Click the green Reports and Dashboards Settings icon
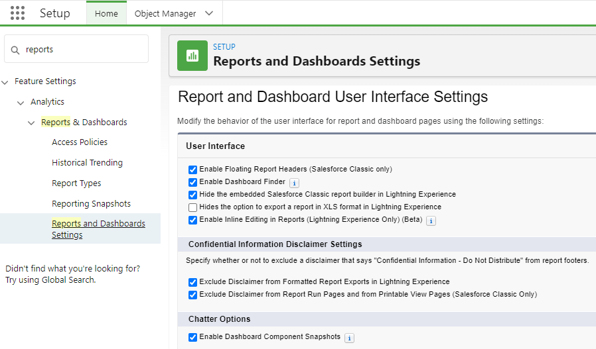596x349 pixels. point(192,56)
